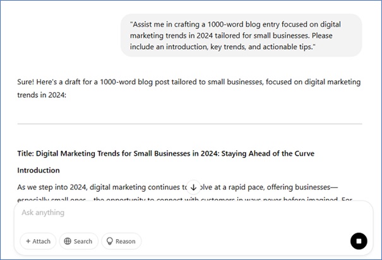Click the word "Reason" label text
382x260 pixels.
click(125, 241)
